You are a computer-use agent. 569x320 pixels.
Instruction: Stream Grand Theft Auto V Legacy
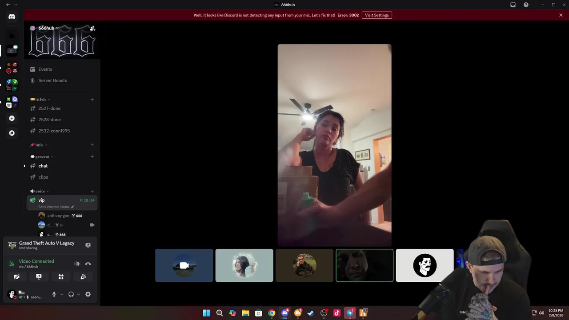click(88, 245)
